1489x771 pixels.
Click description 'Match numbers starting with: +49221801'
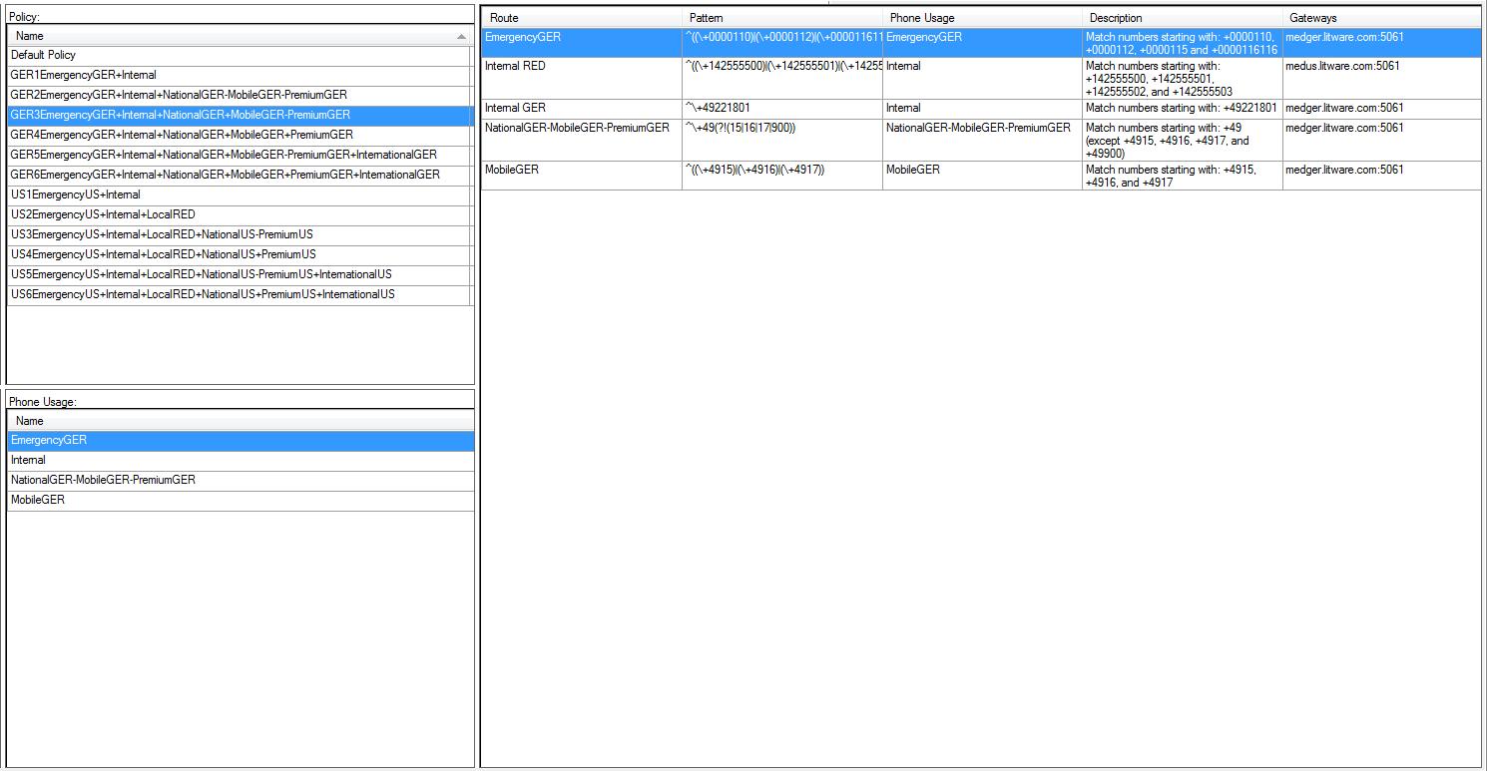1183,109
